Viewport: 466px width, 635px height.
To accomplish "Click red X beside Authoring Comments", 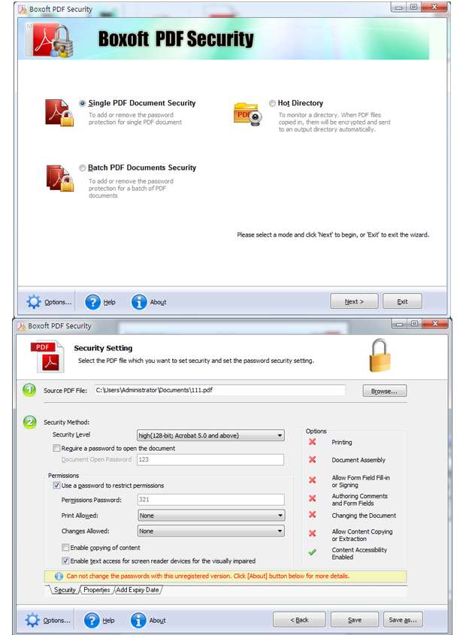I will [313, 498].
